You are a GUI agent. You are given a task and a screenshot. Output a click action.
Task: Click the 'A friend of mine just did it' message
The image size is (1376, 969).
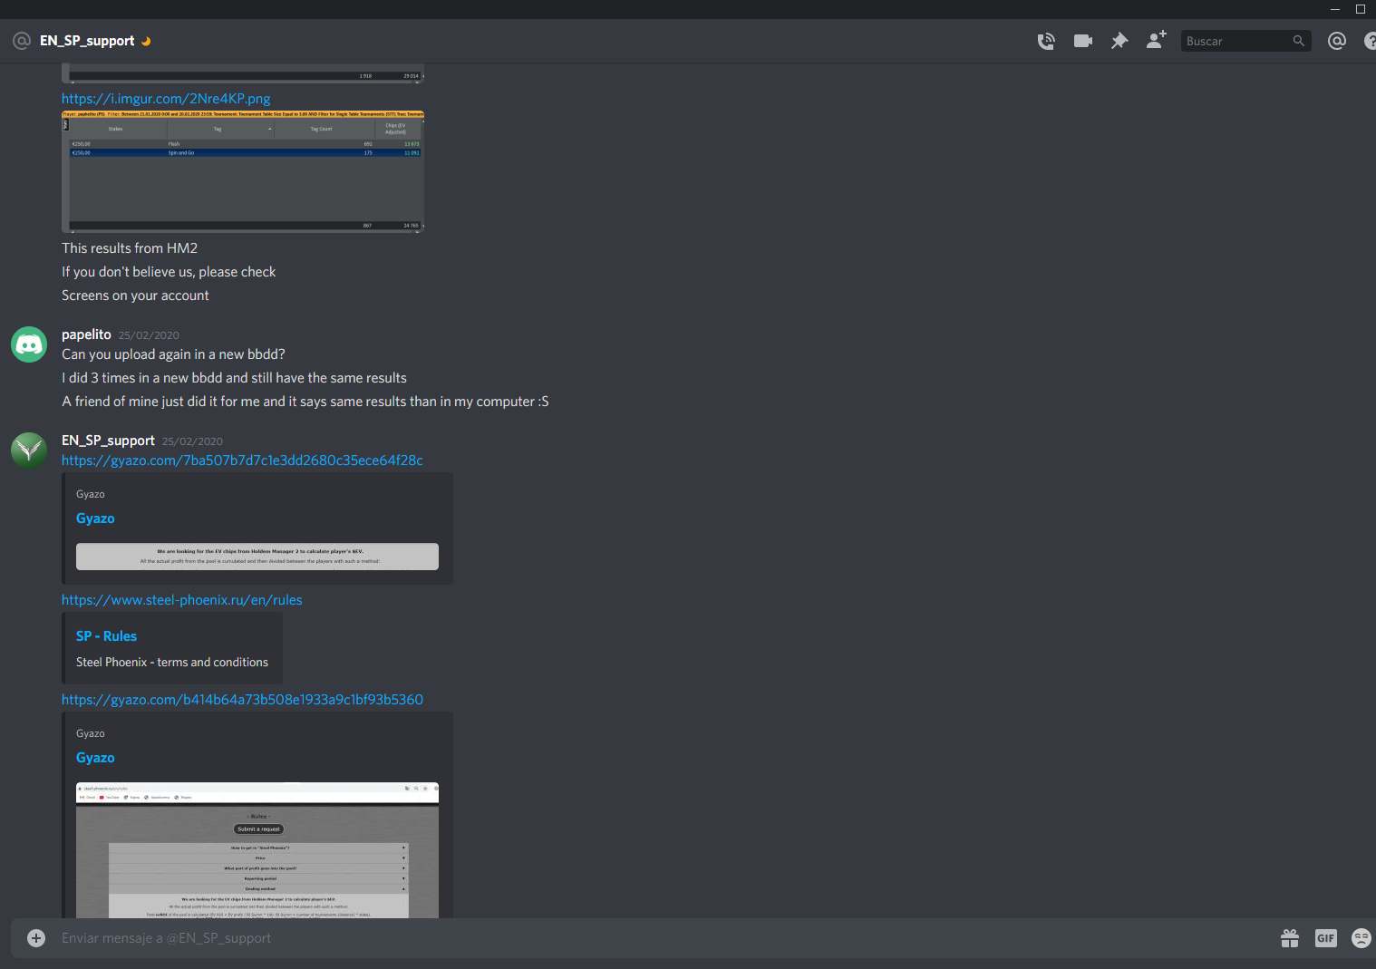[305, 402]
